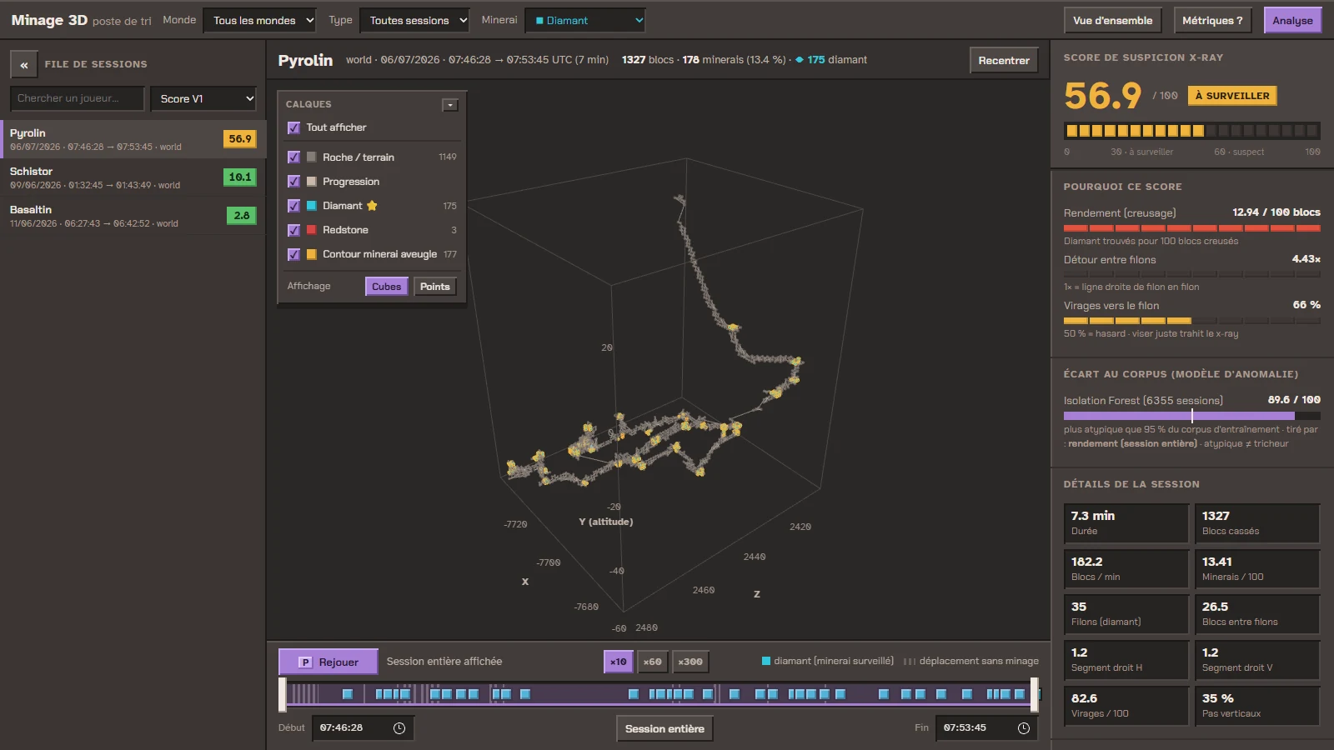Click the Fin time field 07:53:45

click(x=986, y=728)
